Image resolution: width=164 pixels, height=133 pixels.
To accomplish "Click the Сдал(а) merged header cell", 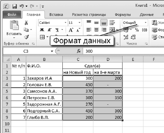I will click(92, 66).
